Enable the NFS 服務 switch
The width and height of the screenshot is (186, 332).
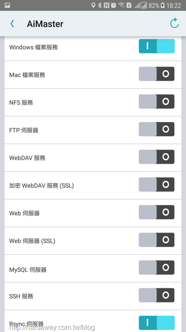156,102
